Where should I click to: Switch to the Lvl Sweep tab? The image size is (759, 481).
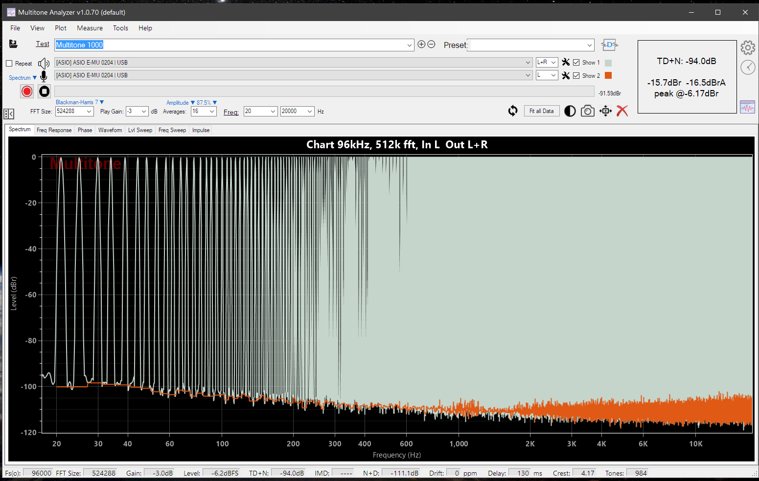point(140,130)
